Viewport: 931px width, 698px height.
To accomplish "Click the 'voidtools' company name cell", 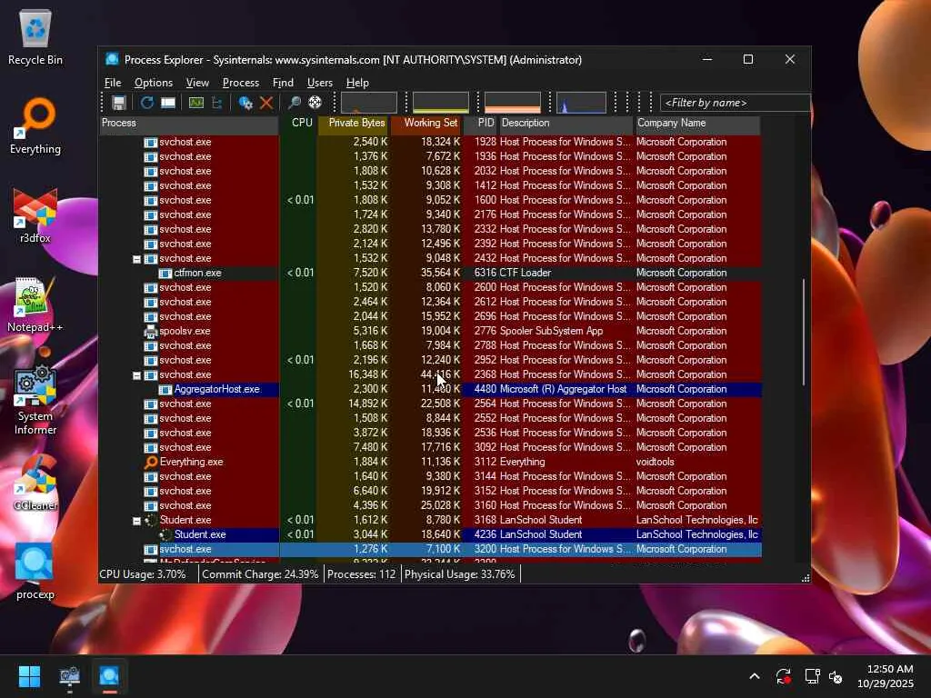I will click(x=655, y=462).
